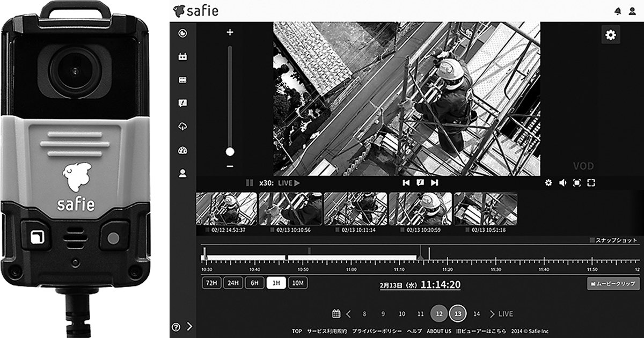Enter fullscreen using the expand icon
Viewport: 644px width, 338px height.
[x=591, y=183]
